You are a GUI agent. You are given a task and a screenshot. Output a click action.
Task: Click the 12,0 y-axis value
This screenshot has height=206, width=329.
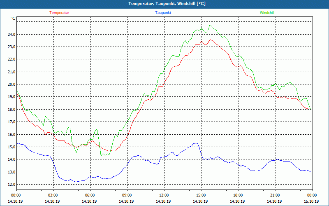11,184
